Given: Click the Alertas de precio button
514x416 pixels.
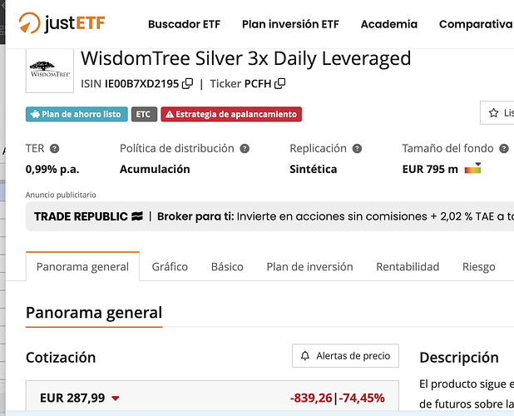Looking at the screenshot, I should [345, 356].
